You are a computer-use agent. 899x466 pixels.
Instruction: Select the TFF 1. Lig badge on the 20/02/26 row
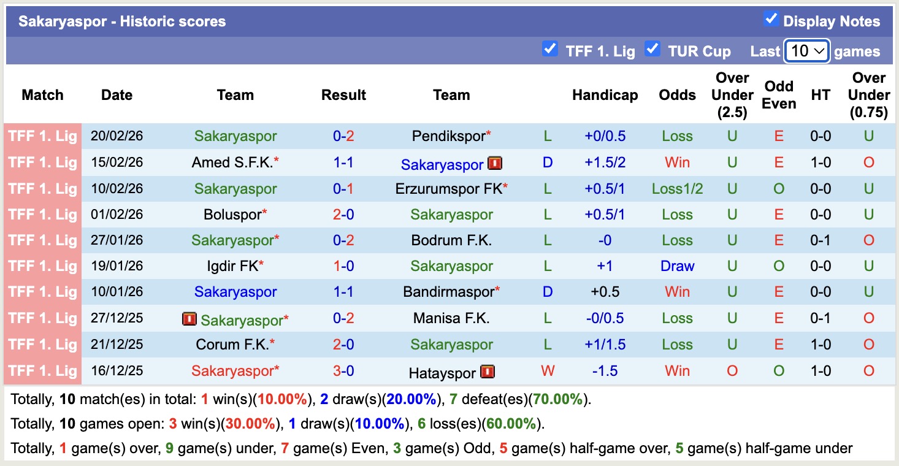(x=42, y=136)
